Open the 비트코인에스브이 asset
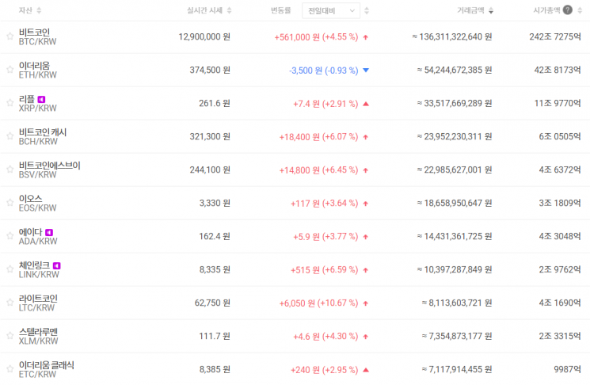 click(50, 166)
